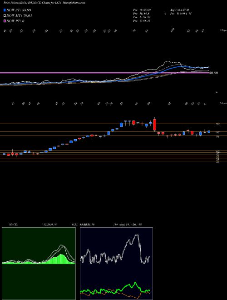Click the 'Pre H: 89.8' high value
The image size is (227, 300).
pyautogui.click(x=141, y=14)
